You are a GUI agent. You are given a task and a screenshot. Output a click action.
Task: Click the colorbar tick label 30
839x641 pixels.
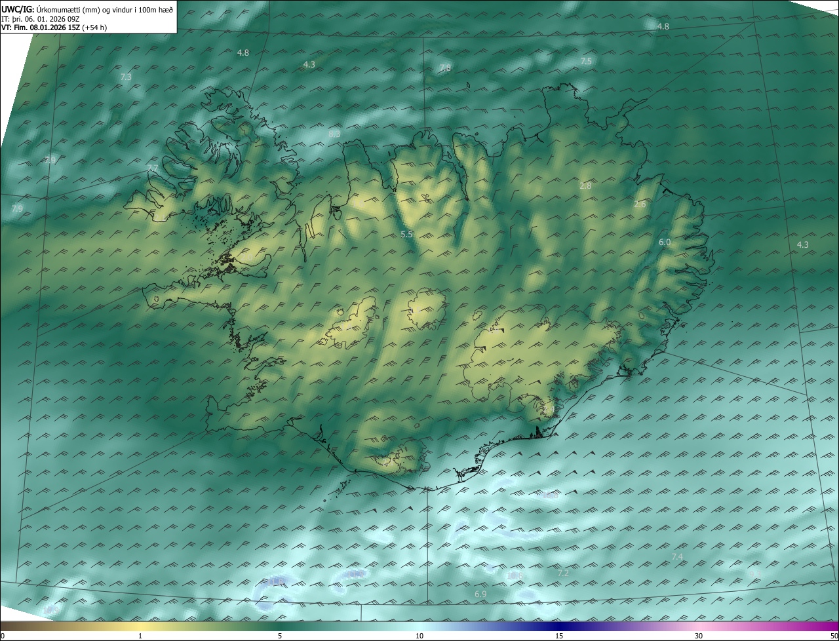coord(699,636)
